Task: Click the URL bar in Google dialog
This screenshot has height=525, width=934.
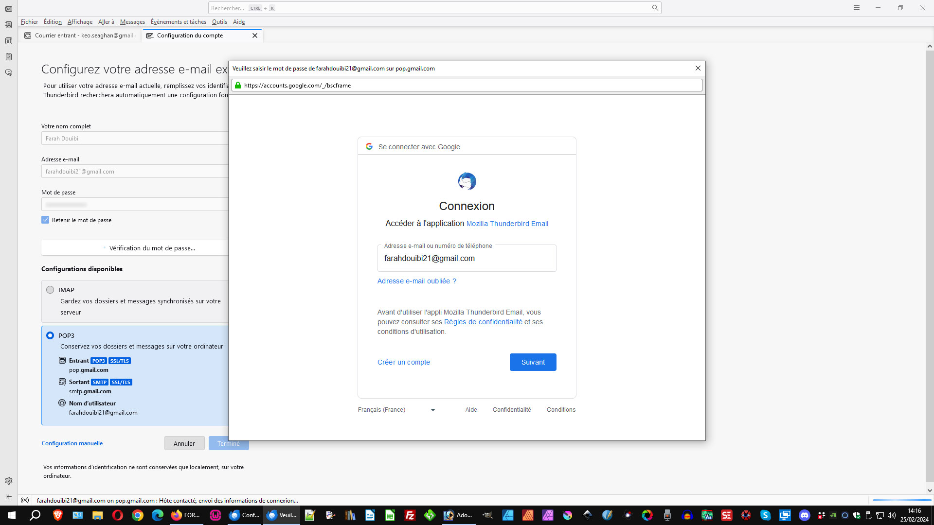Action: [x=467, y=85]
